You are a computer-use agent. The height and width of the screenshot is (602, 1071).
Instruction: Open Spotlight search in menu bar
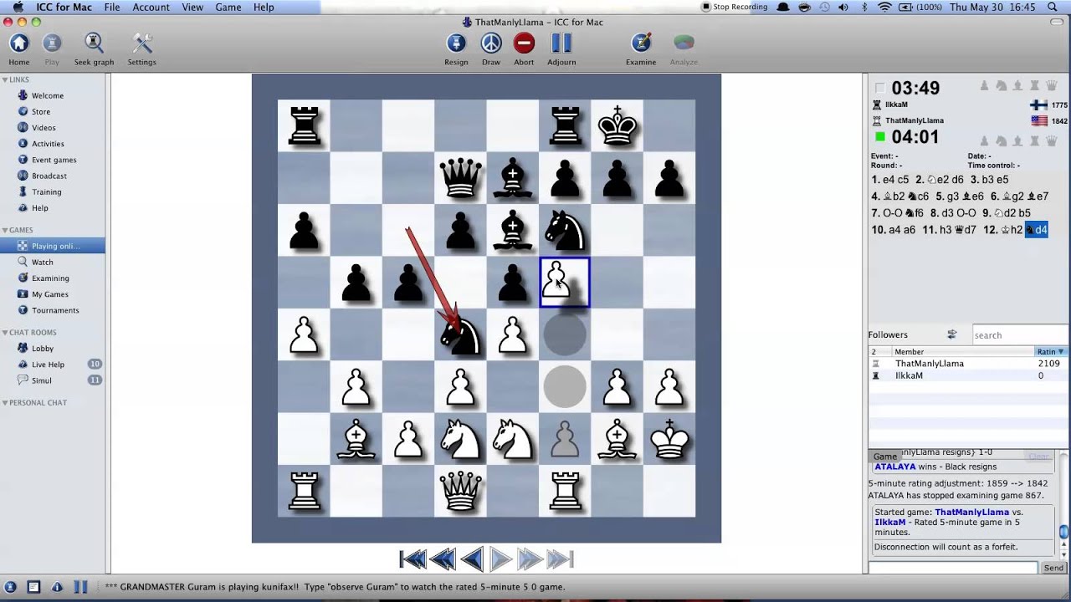pos(1053,7)
